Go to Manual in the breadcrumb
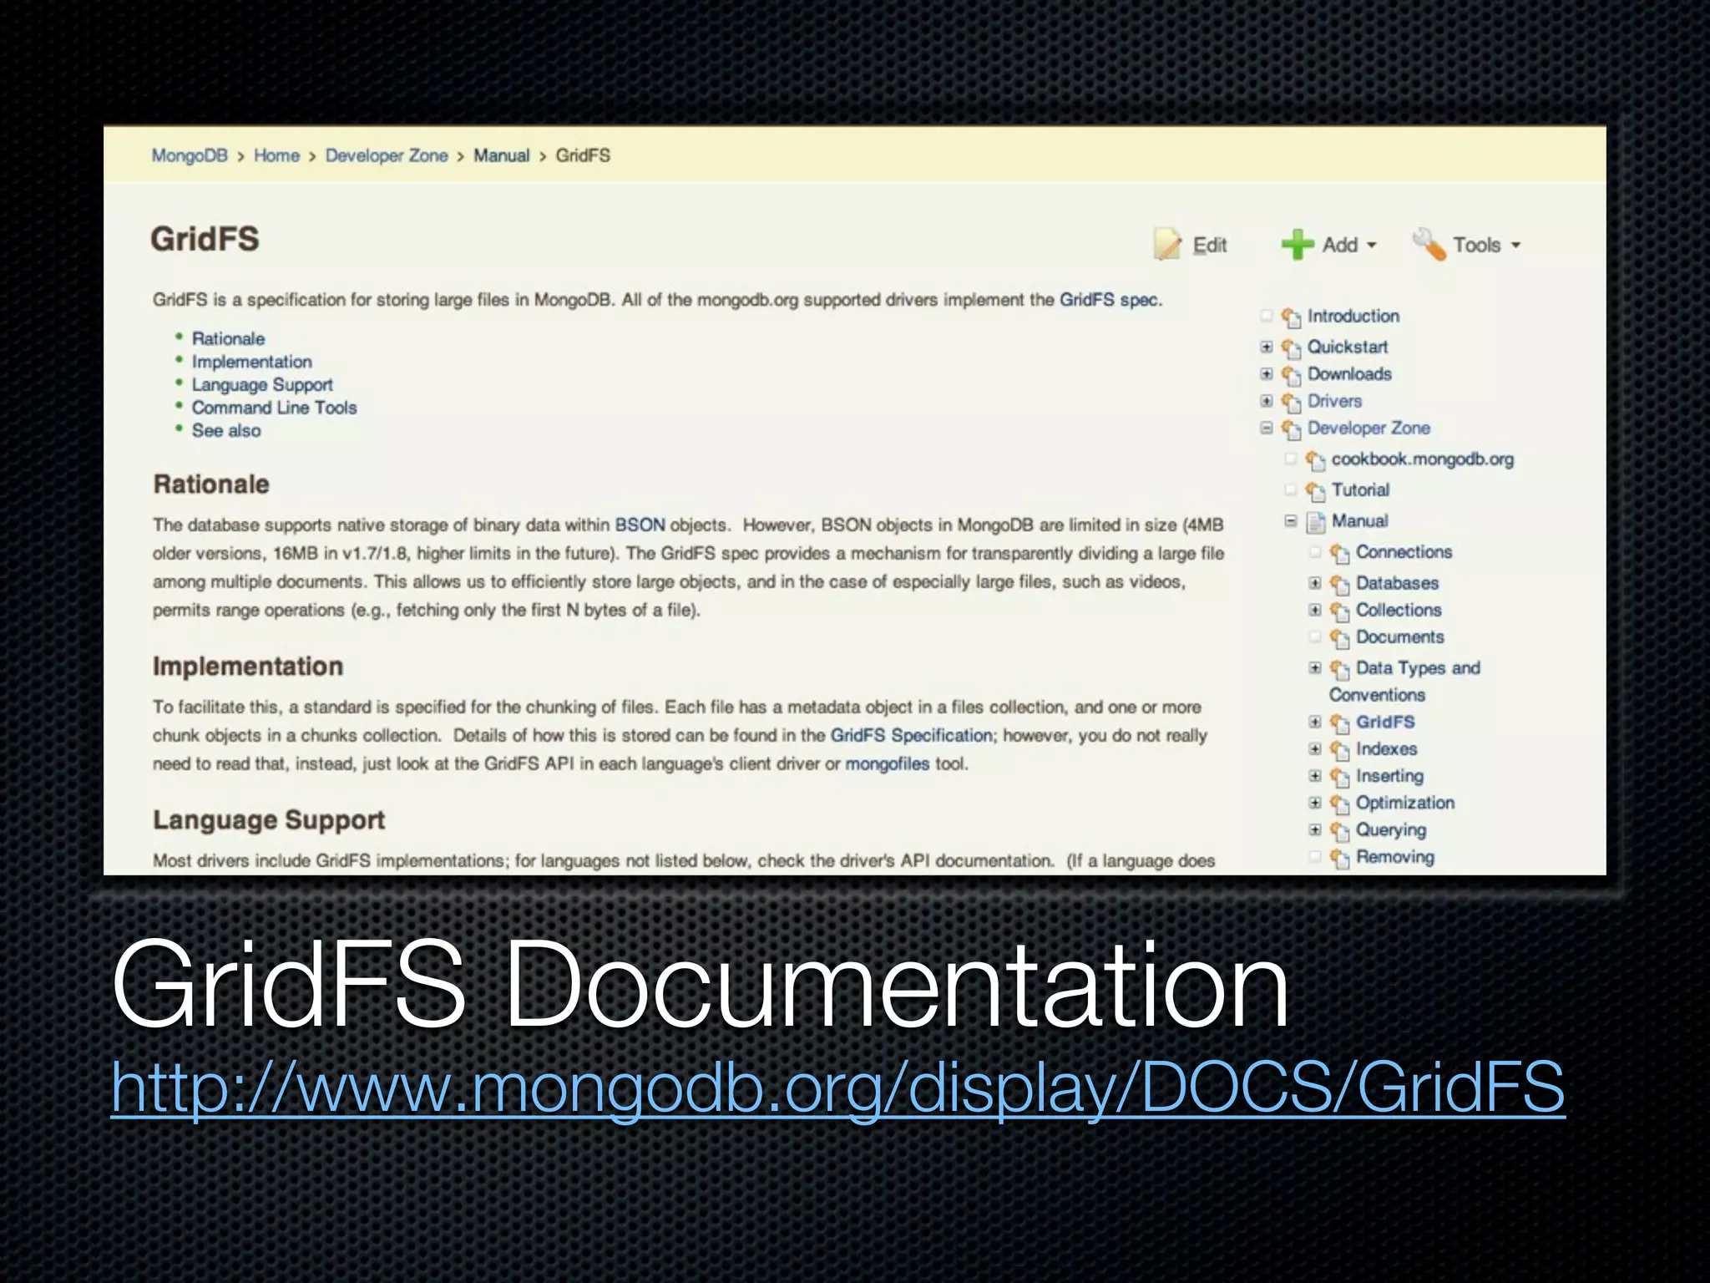Screen dimensions: 1710x1283 [x=502, y=155]
